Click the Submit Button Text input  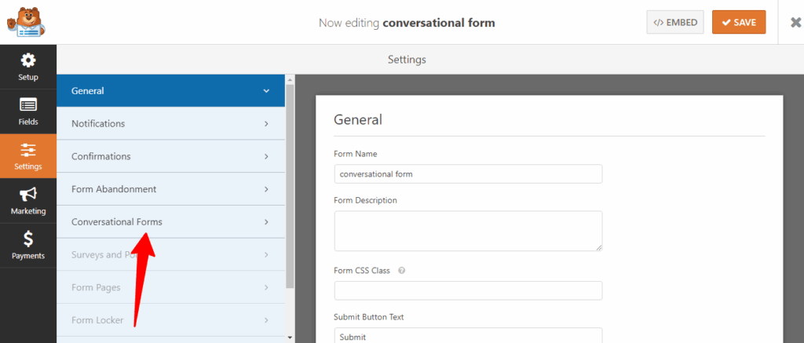(468, 335)
